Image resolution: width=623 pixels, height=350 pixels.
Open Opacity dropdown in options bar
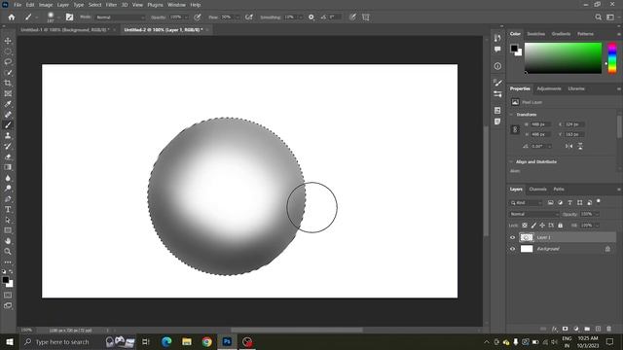[186, 17]
